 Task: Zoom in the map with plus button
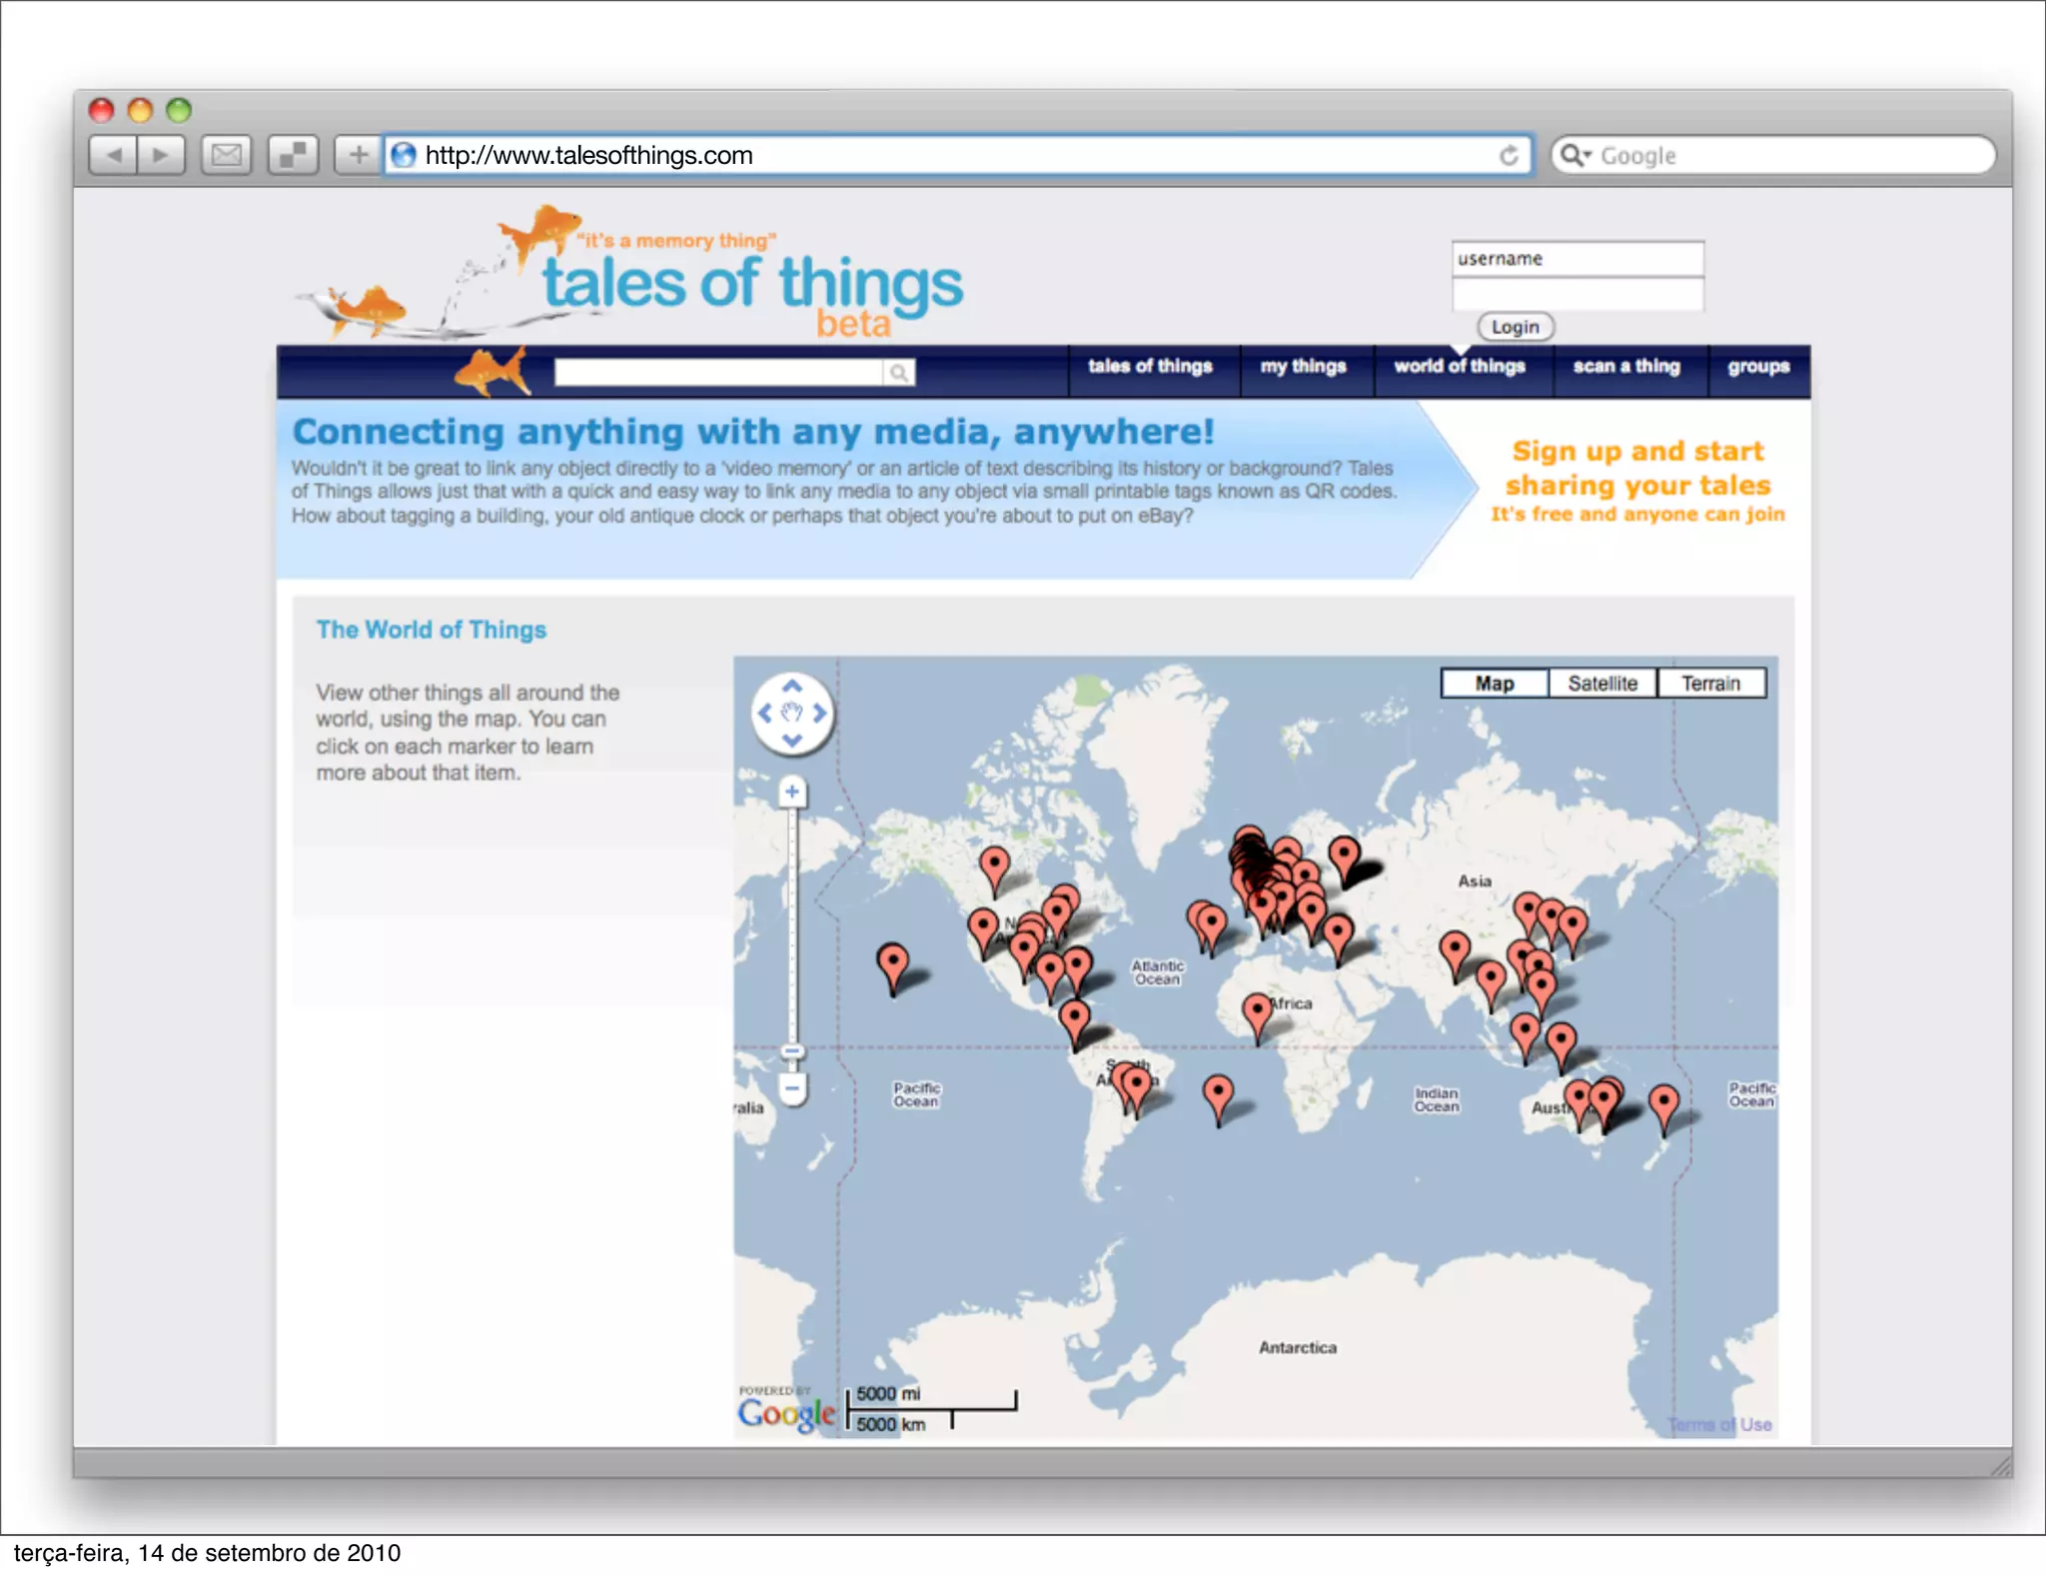[792, 792]
